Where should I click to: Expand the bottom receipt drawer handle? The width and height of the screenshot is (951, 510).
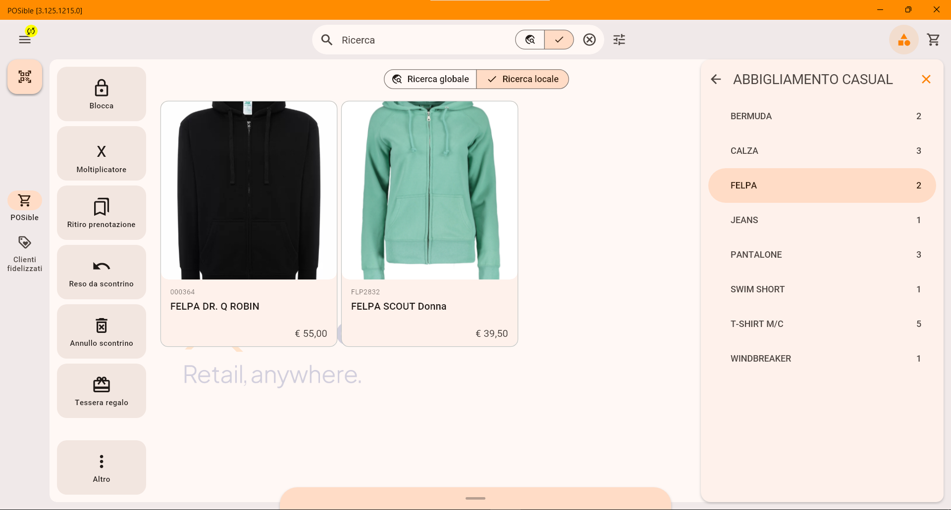click(475, 498)
